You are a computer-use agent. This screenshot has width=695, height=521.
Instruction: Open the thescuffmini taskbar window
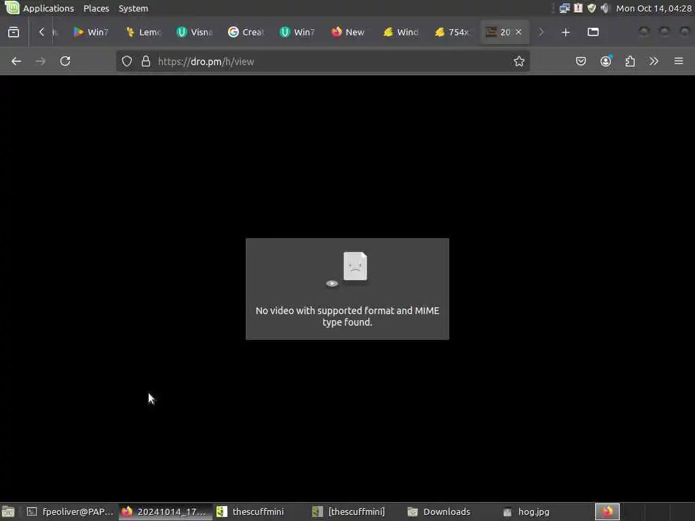(x=260, y=512)
